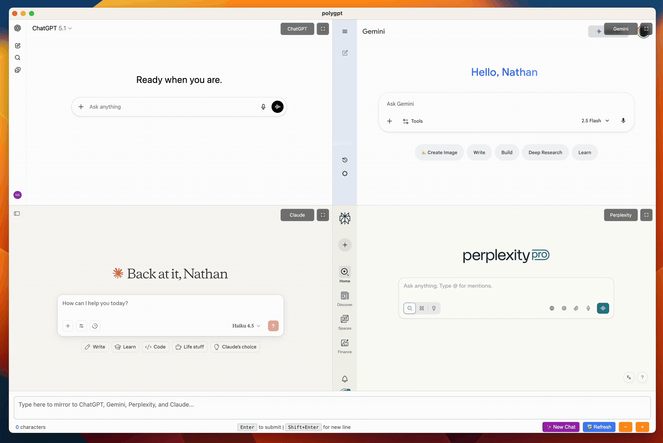The height and width of the screenshot is (443, 663).
Task: Open Gemini settings gear icon
Action: tap(345, 173)
